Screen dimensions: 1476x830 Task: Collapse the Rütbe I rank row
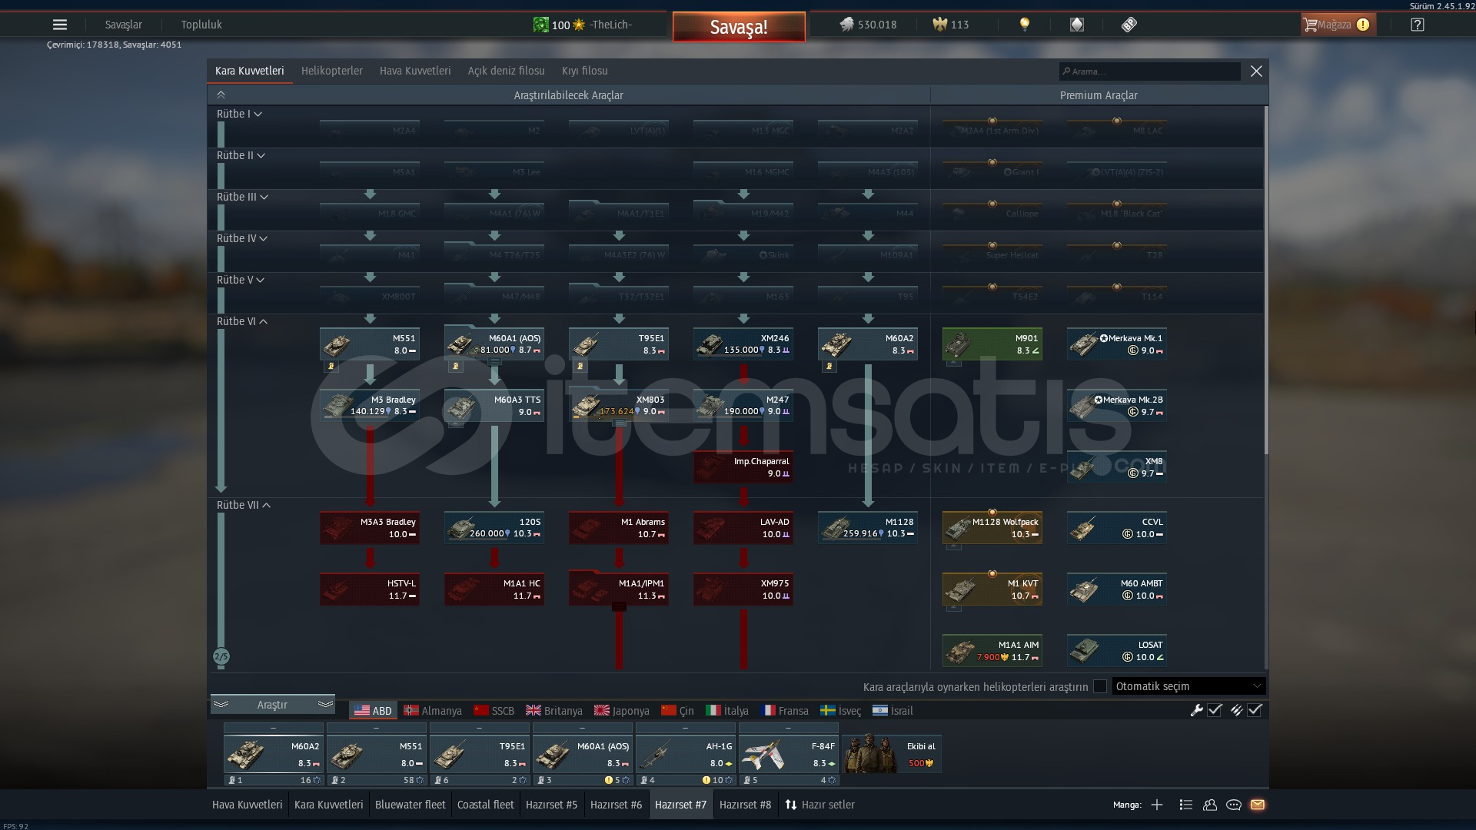239,114
